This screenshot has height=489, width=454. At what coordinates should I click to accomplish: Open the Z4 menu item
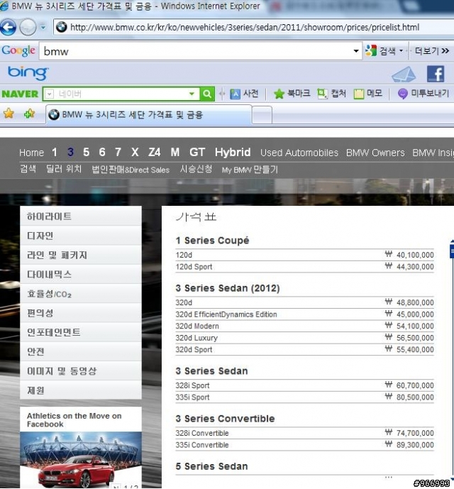(x=155, y=152)
